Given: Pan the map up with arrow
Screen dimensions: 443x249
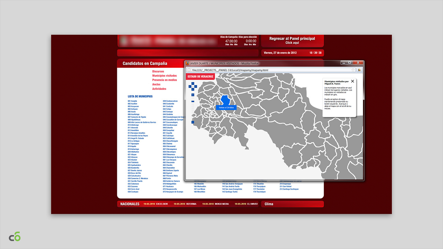Looking at the screenshot, I should pyautogui.click(x=193, y=83).
